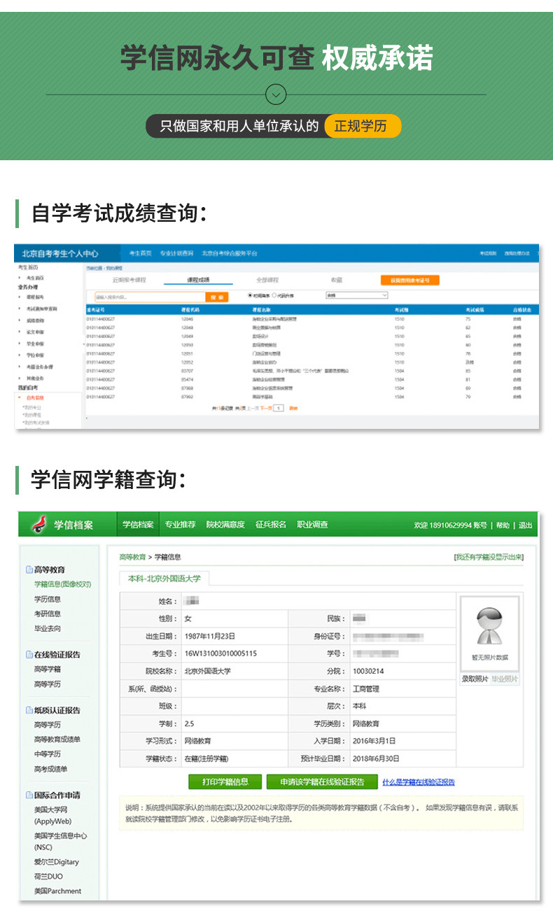Click 我还有学籍没显示出来 link
This screenshot has height=920, width=553.
click(489, 557)
